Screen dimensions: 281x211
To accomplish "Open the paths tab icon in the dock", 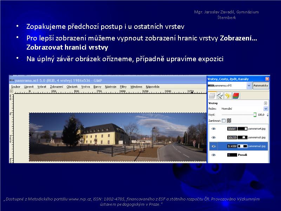I will pos(220,96).
